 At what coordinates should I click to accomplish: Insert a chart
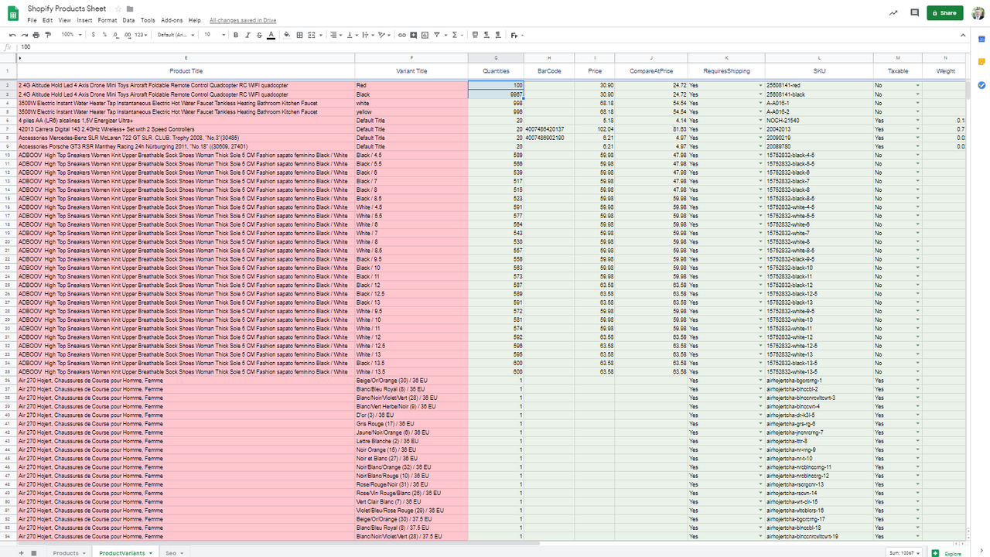425,35
